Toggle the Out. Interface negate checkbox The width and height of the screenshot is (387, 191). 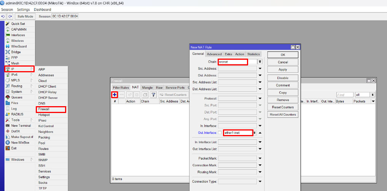pos(220,133)
